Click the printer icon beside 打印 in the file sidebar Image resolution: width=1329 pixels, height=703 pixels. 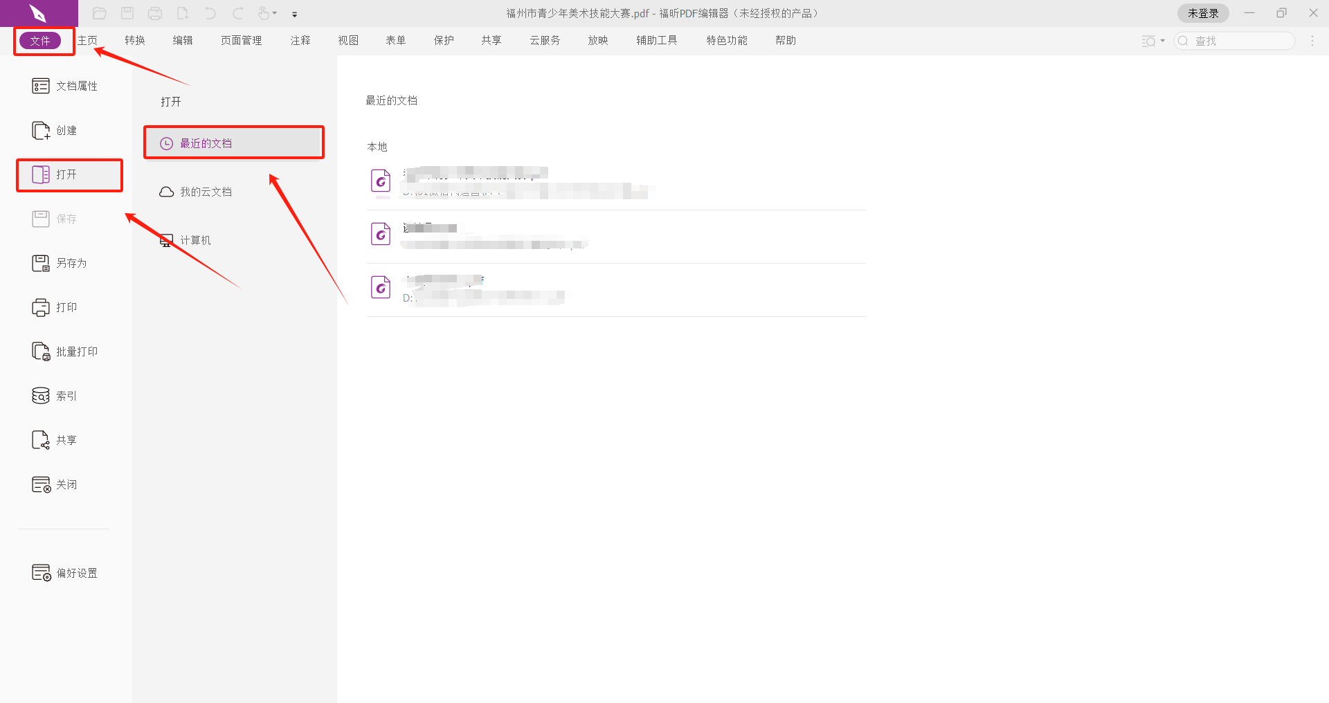[41, 307]
